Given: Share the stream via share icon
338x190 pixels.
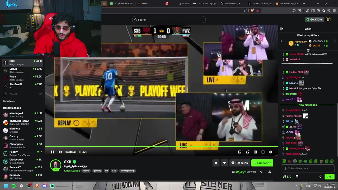Looking at the screenshot, I should (x=261, y=172).
